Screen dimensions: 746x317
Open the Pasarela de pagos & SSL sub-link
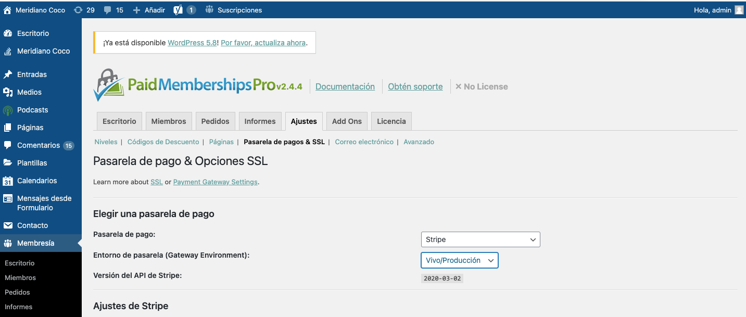point(284,142)
